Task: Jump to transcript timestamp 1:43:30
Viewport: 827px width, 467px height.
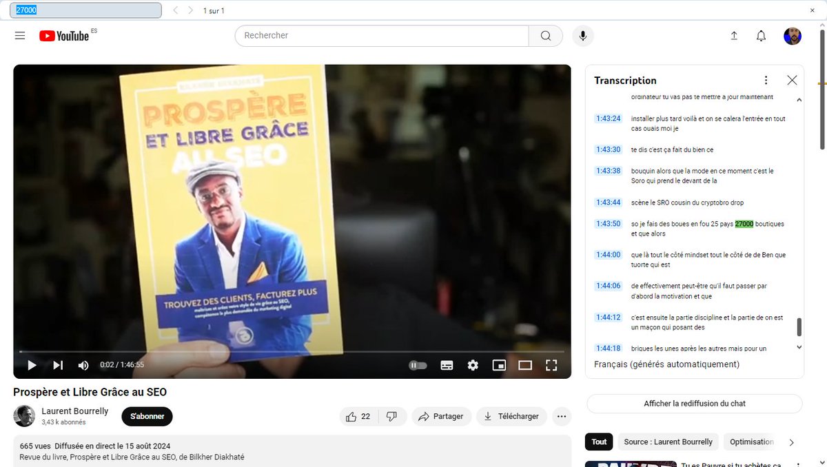Action: 609,149
